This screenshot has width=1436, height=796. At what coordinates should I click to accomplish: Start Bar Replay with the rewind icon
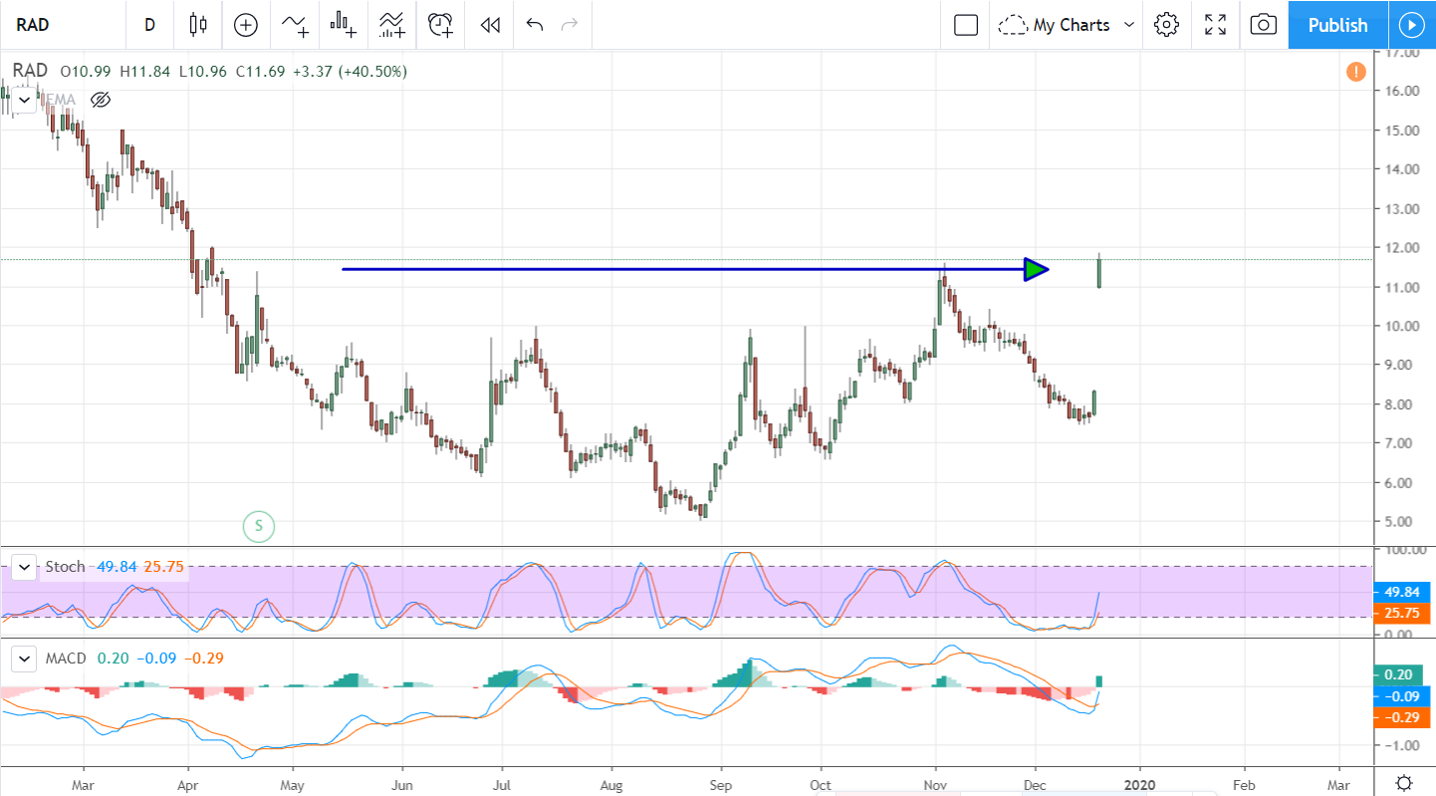click(x=489, y=25)
